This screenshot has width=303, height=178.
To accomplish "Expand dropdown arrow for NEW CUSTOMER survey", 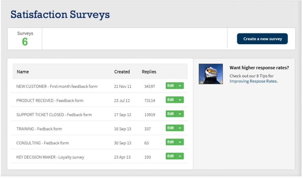I will 180,86.
